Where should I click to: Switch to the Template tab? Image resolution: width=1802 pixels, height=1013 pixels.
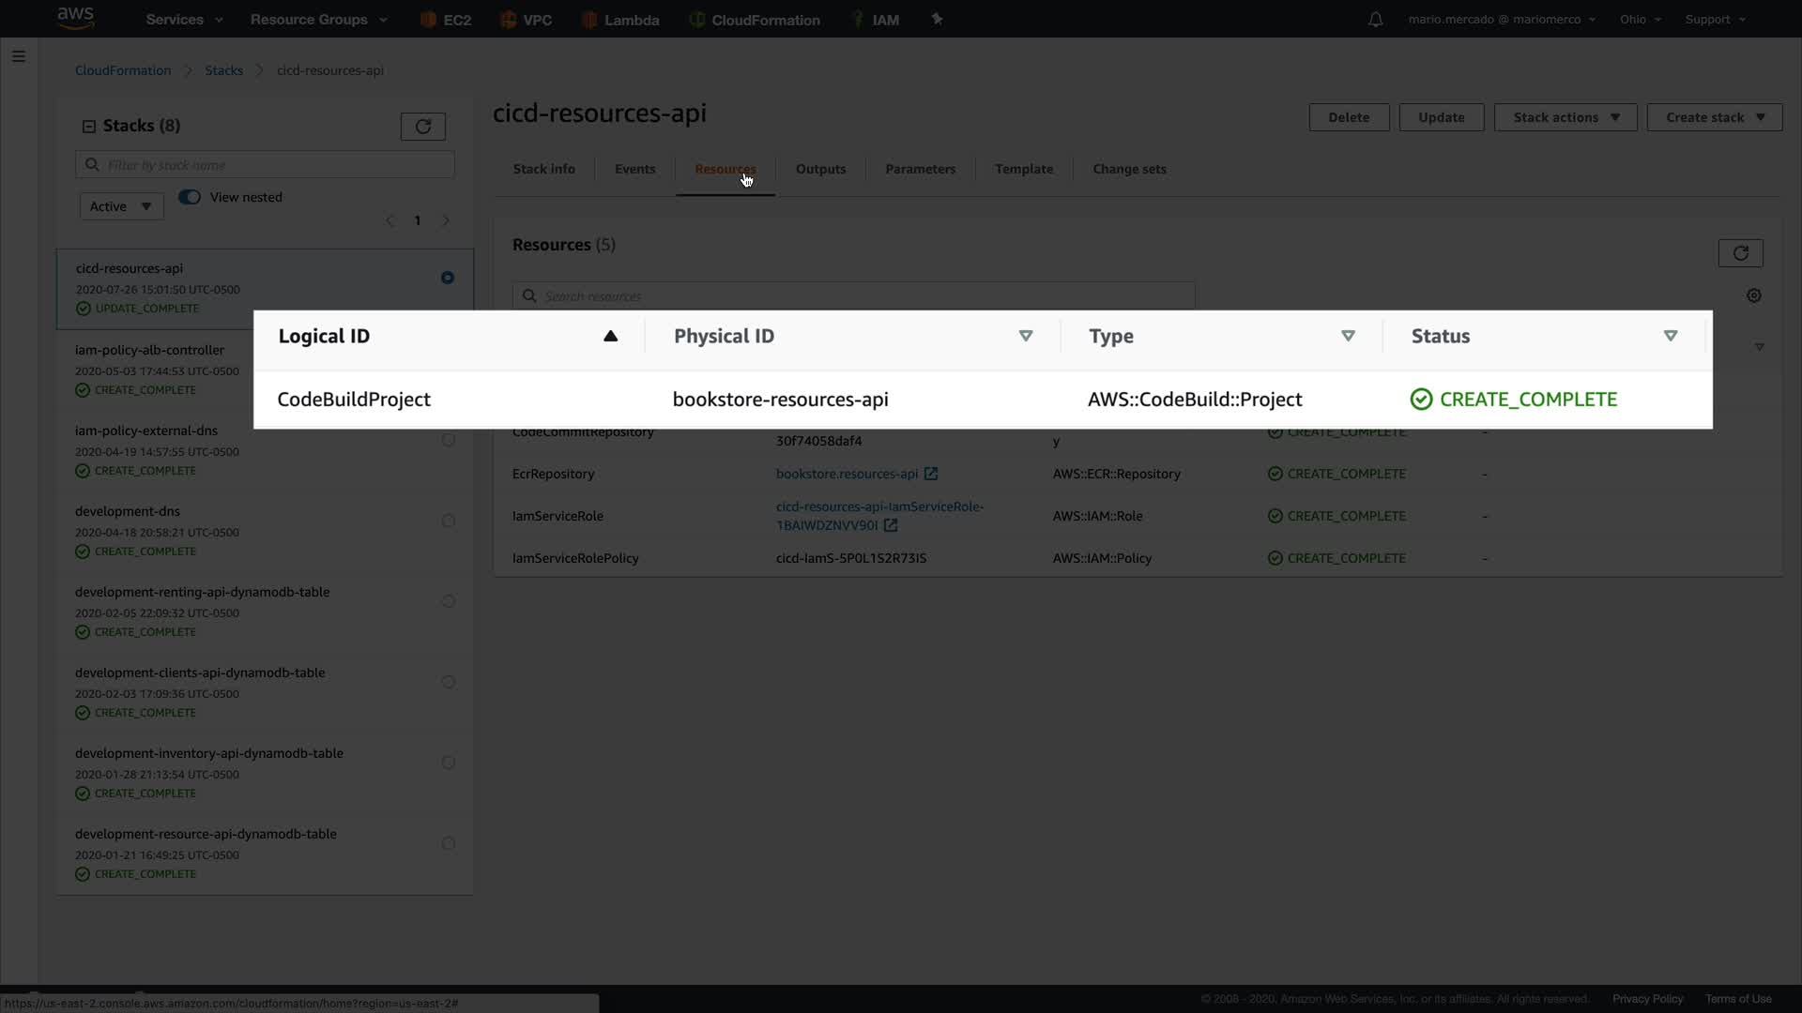click(1023, 170)
